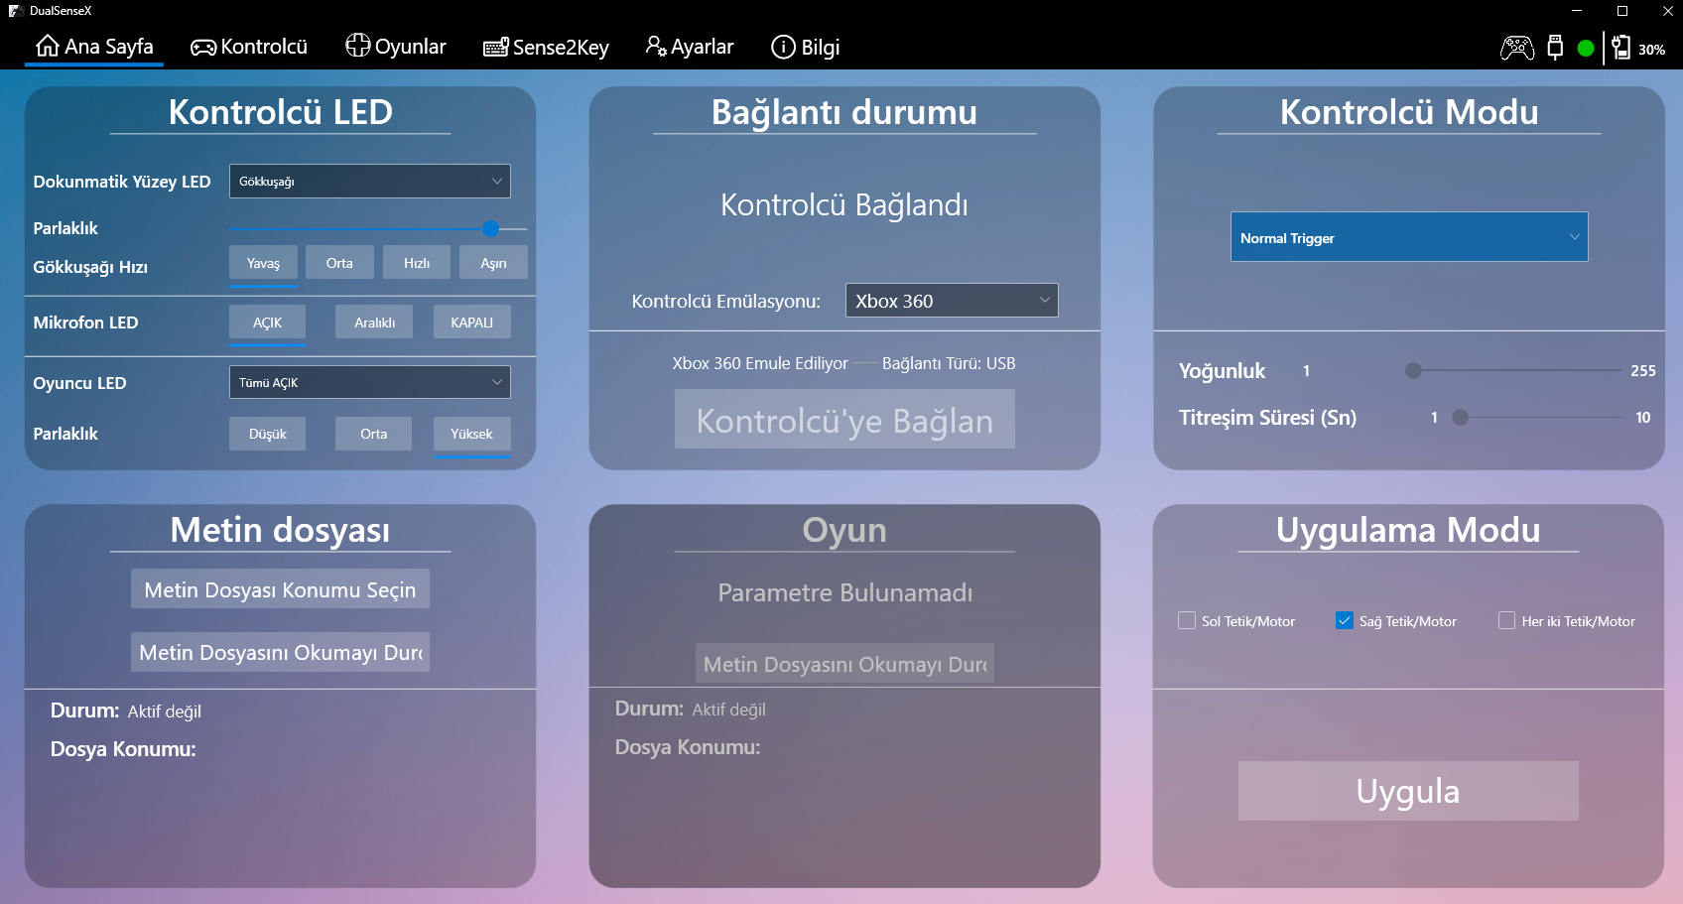This screenshot has height=904, width=1683.
Task: Click the Yoğunluk slider
Action: tap(1513, 370)
